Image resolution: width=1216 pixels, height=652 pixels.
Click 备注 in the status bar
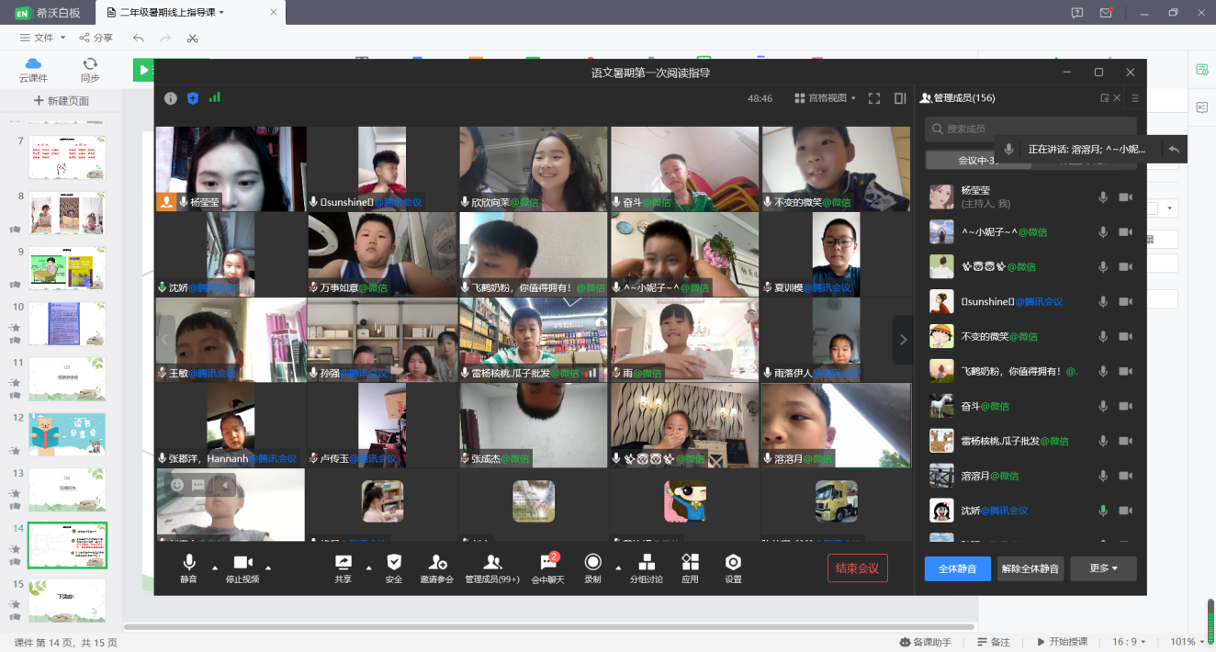point(994,642)
